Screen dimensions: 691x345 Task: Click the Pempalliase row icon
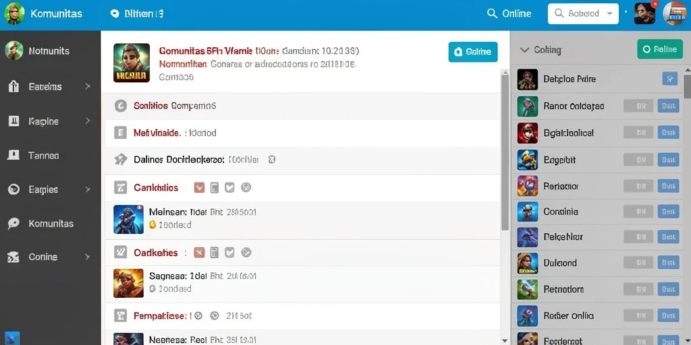click(120, 315)
